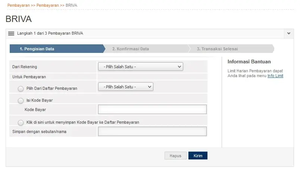Select step 1. Pengisian Data tab
Viewport: 300px width, 171px height.
coord(57,49)
